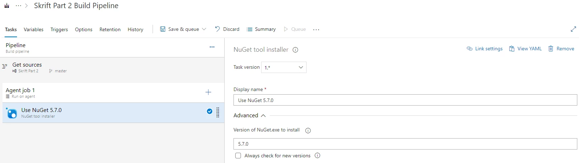Open Link settings
583x163 pixels.
485,49
